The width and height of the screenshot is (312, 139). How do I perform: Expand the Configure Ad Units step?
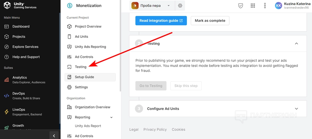coord(296,109)
